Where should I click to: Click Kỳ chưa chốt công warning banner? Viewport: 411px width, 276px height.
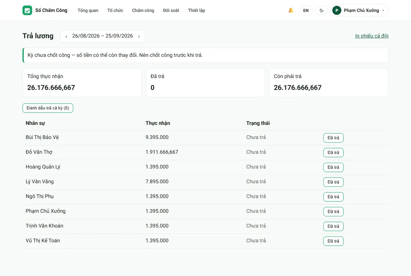[205, 55]
